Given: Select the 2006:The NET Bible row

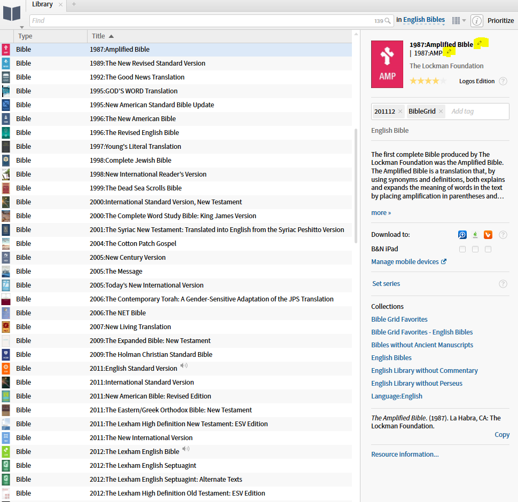Looking at the screenshot, I should coord(176,313).
